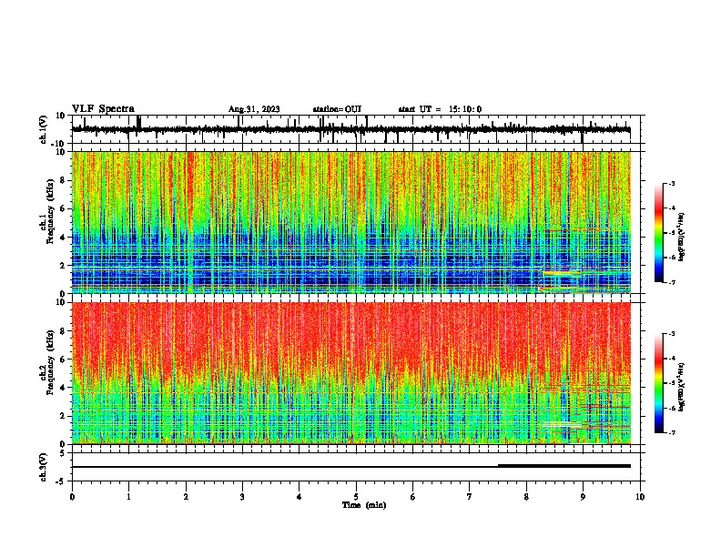Click the ch.1(V) waveform axis label

(x=44, y=129)
